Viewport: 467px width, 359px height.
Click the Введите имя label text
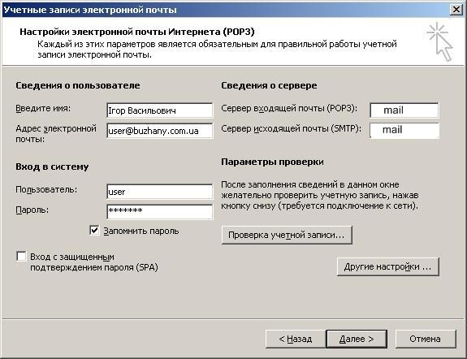[x=43, y=108]
